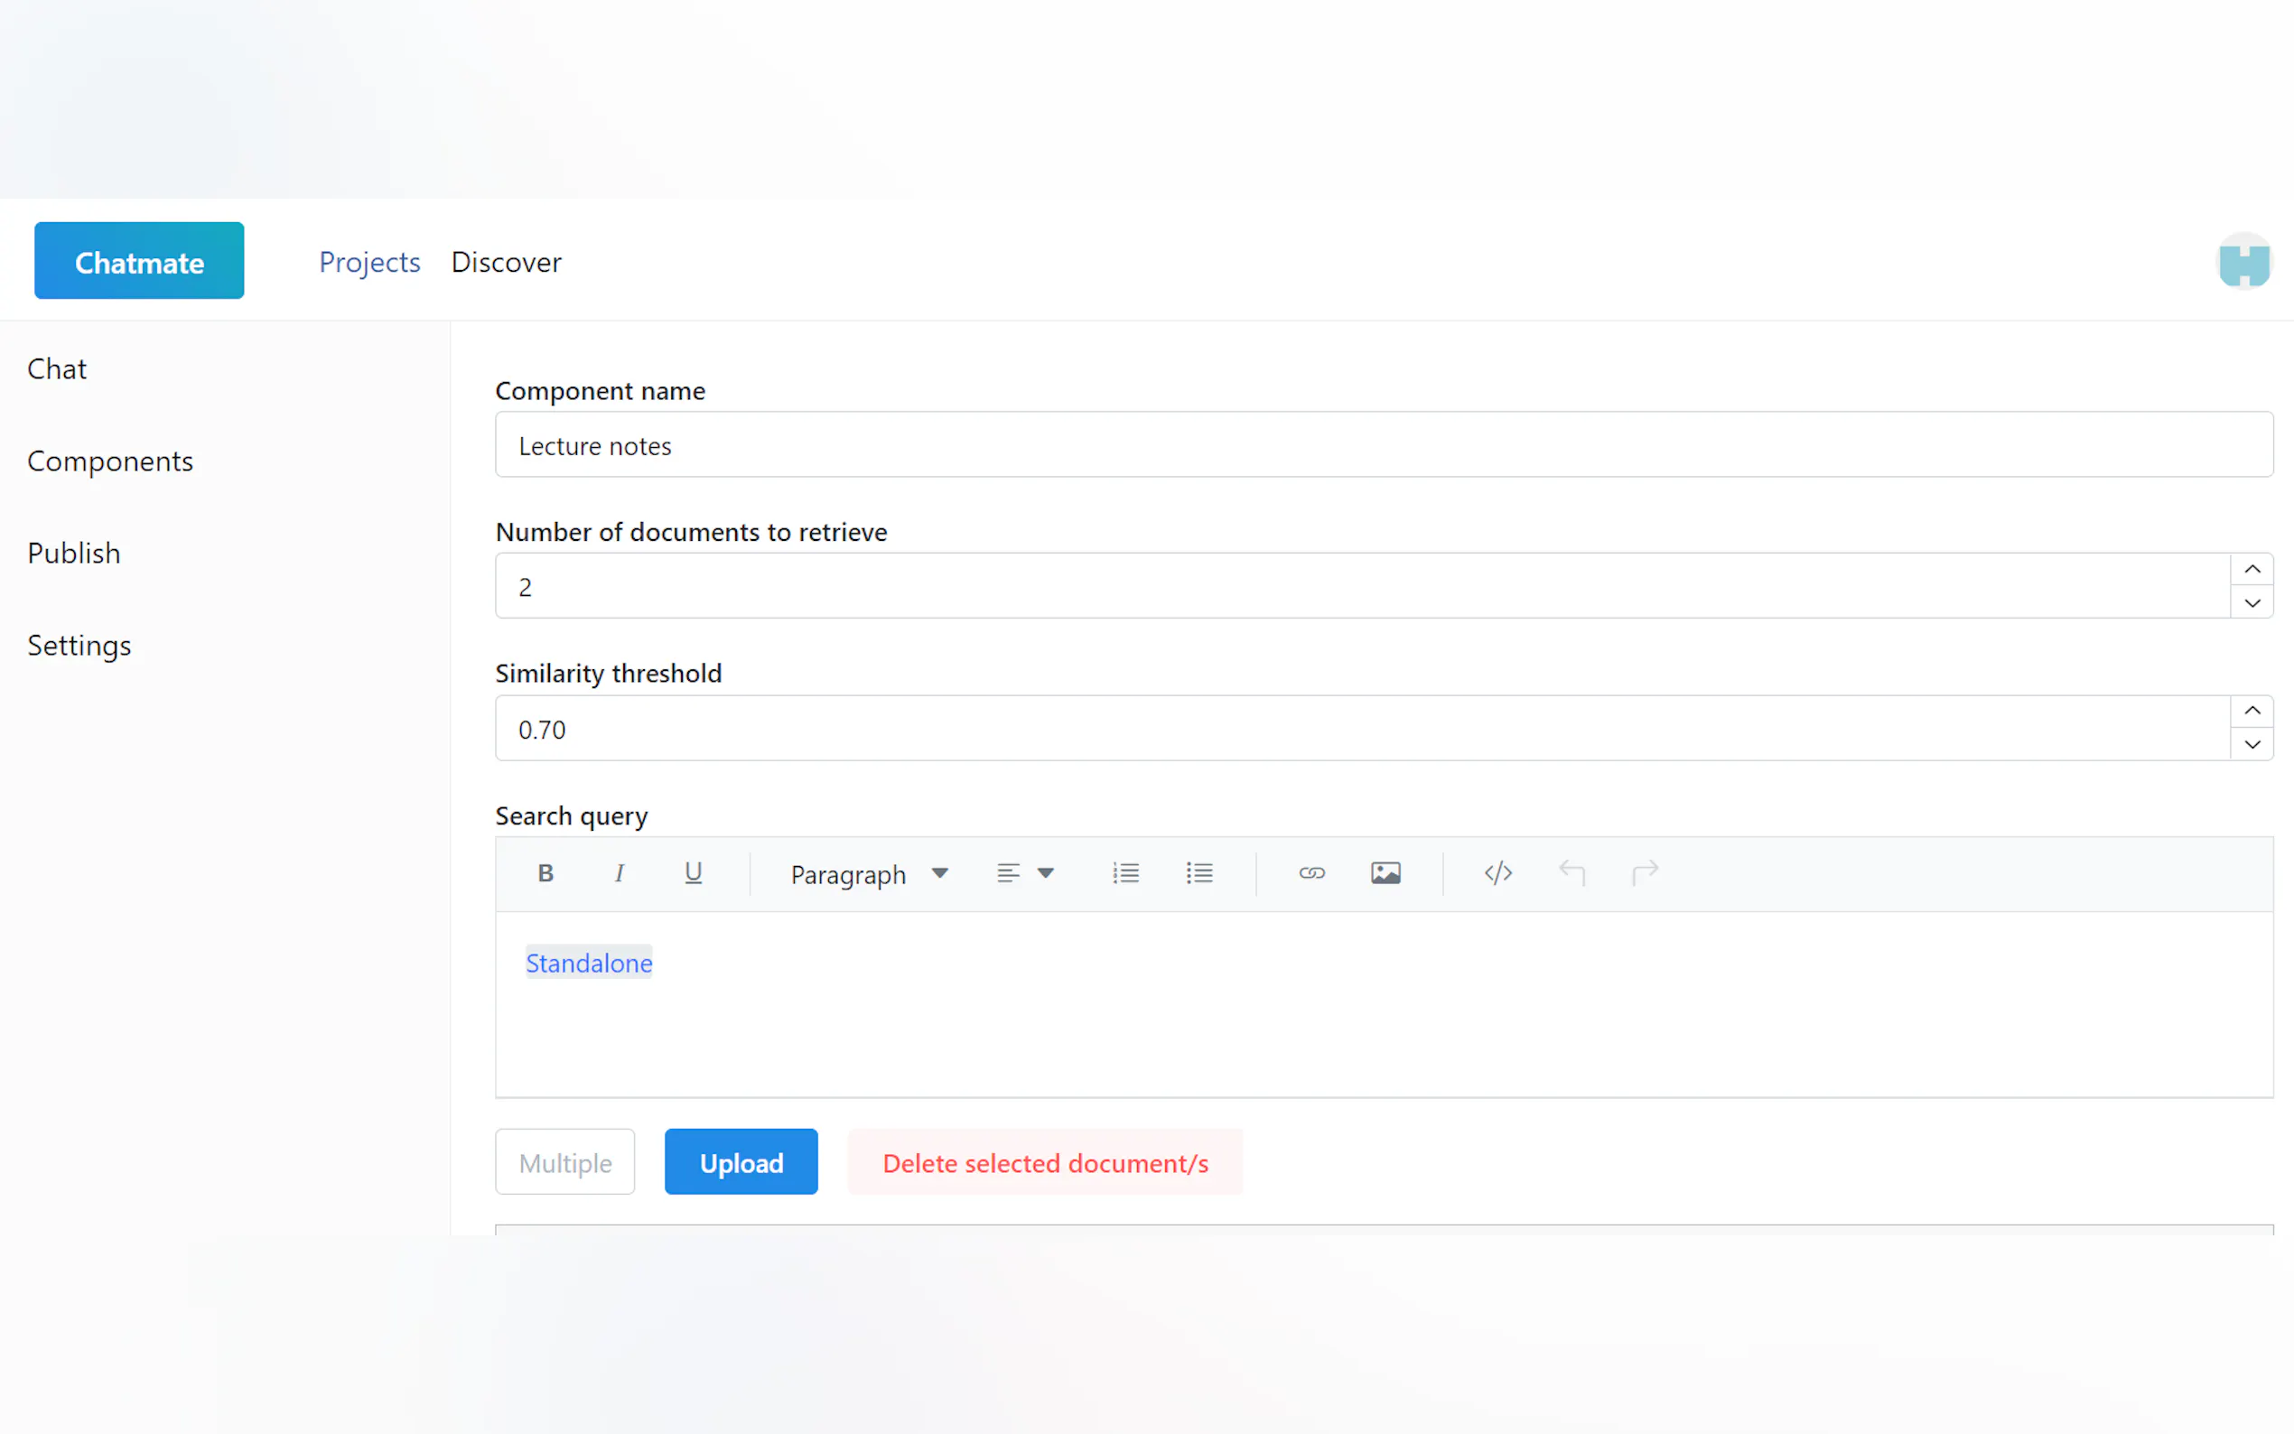Click Delete selected document/s button
The height and width of the screenshot is (1434, 2294).
pos(1045,1162)
